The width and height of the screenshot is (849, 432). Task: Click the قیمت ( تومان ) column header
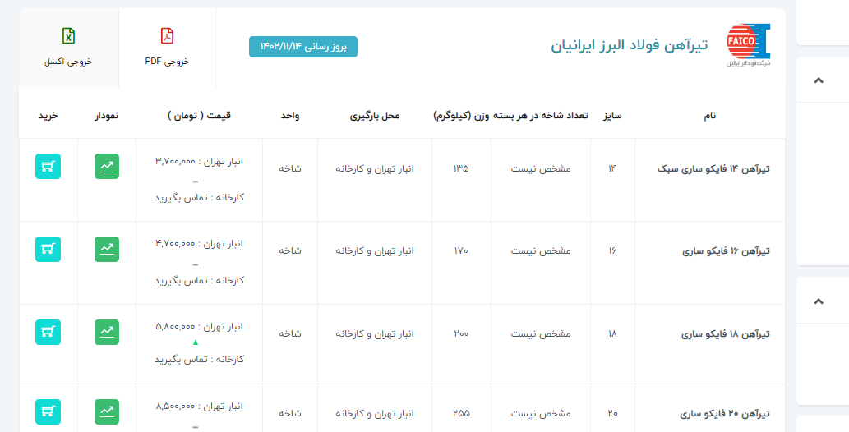point(199,116)
